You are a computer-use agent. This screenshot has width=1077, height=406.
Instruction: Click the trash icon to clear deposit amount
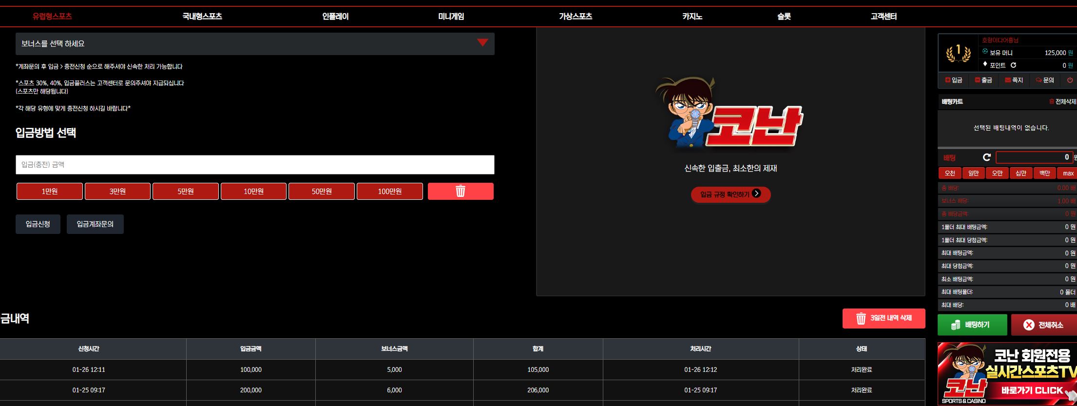pyautogui.click(x=461, y=191)
